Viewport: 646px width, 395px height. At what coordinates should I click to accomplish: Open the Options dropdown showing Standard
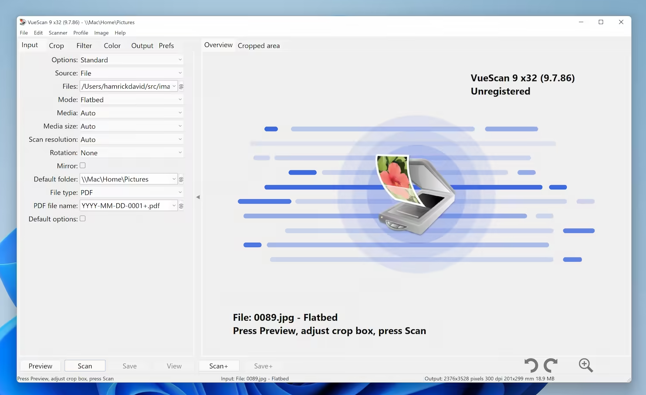click(x=132, y=60)
